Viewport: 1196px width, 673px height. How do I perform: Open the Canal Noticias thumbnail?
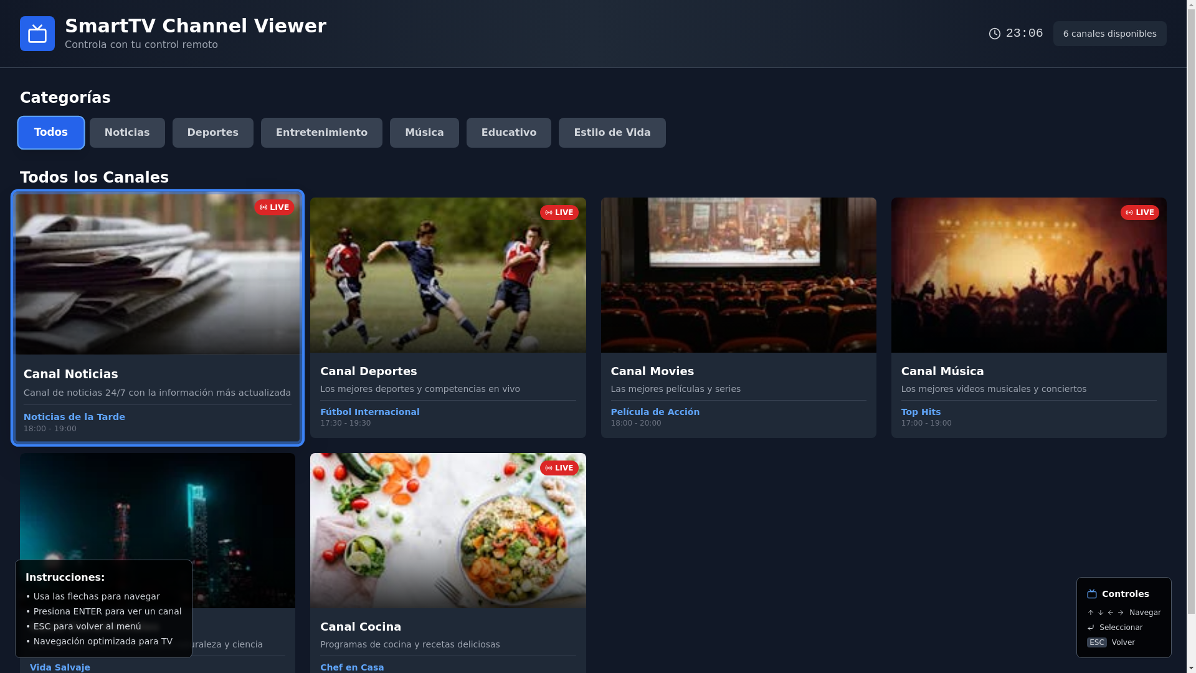(158, 274)
